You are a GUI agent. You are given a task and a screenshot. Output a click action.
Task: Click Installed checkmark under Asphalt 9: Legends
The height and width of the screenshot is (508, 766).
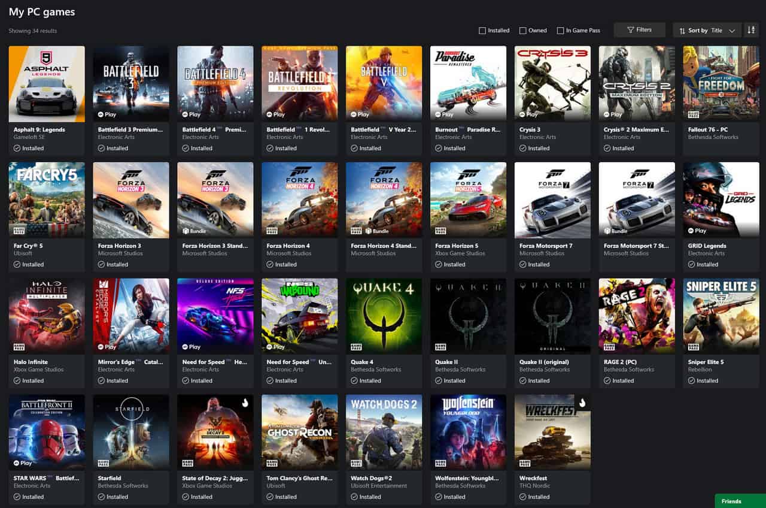coord(17,148)
